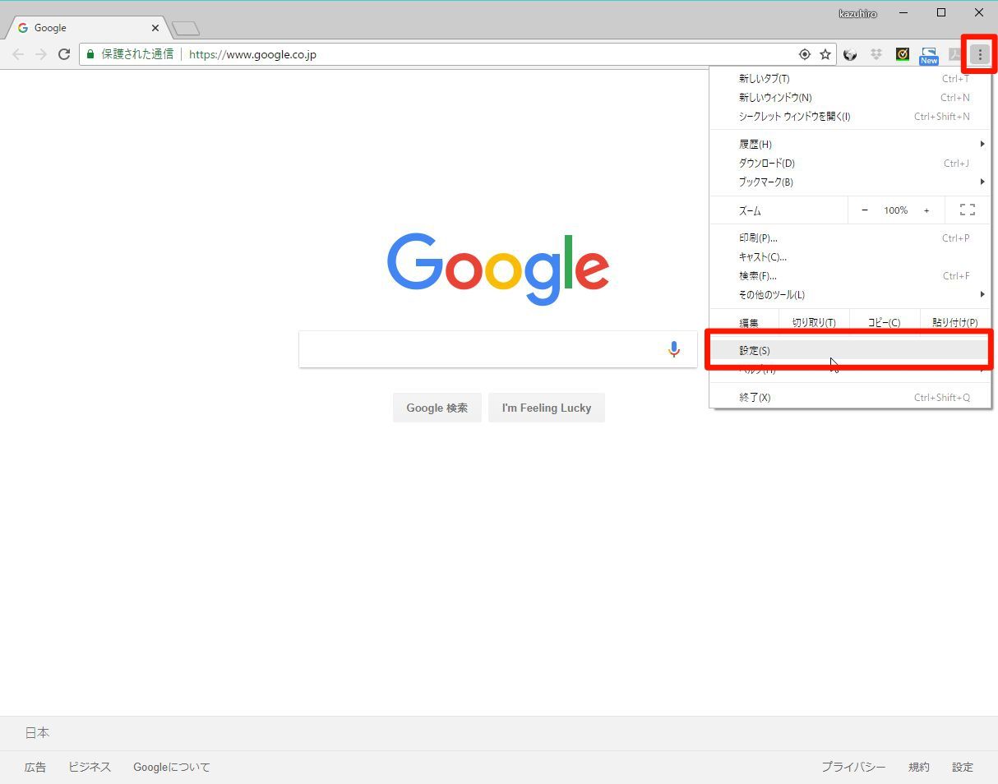998x784 pixels.
Task: Click the I'm Feeling Lucky button
Action: [x=547, y=408]
